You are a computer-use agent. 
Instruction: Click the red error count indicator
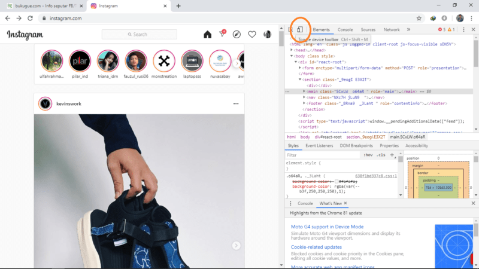(442, 29)
